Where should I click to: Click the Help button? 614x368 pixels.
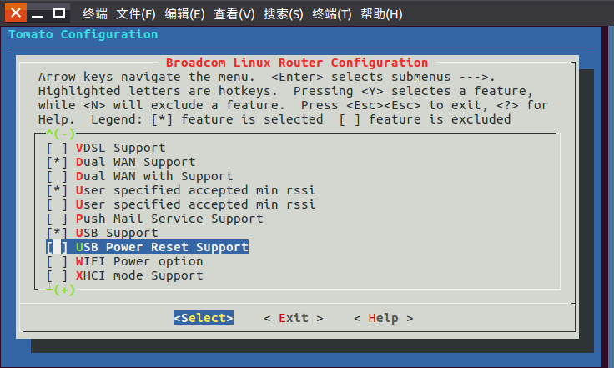click(x=384, y=318)
